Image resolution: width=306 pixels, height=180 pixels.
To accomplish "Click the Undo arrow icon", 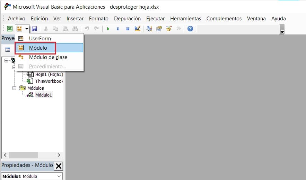I will tap(87, 29).
